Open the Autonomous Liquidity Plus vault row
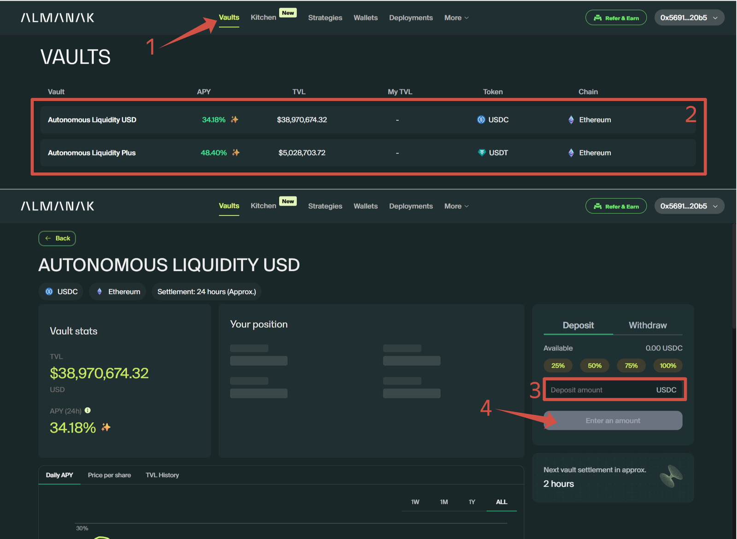Screen dimensions: 737x539 tap(92, 153)
